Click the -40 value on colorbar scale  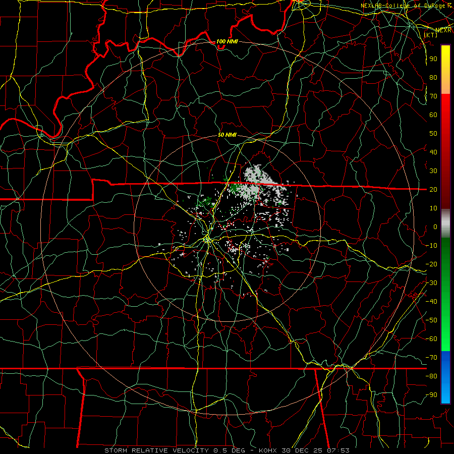point(431,302)
